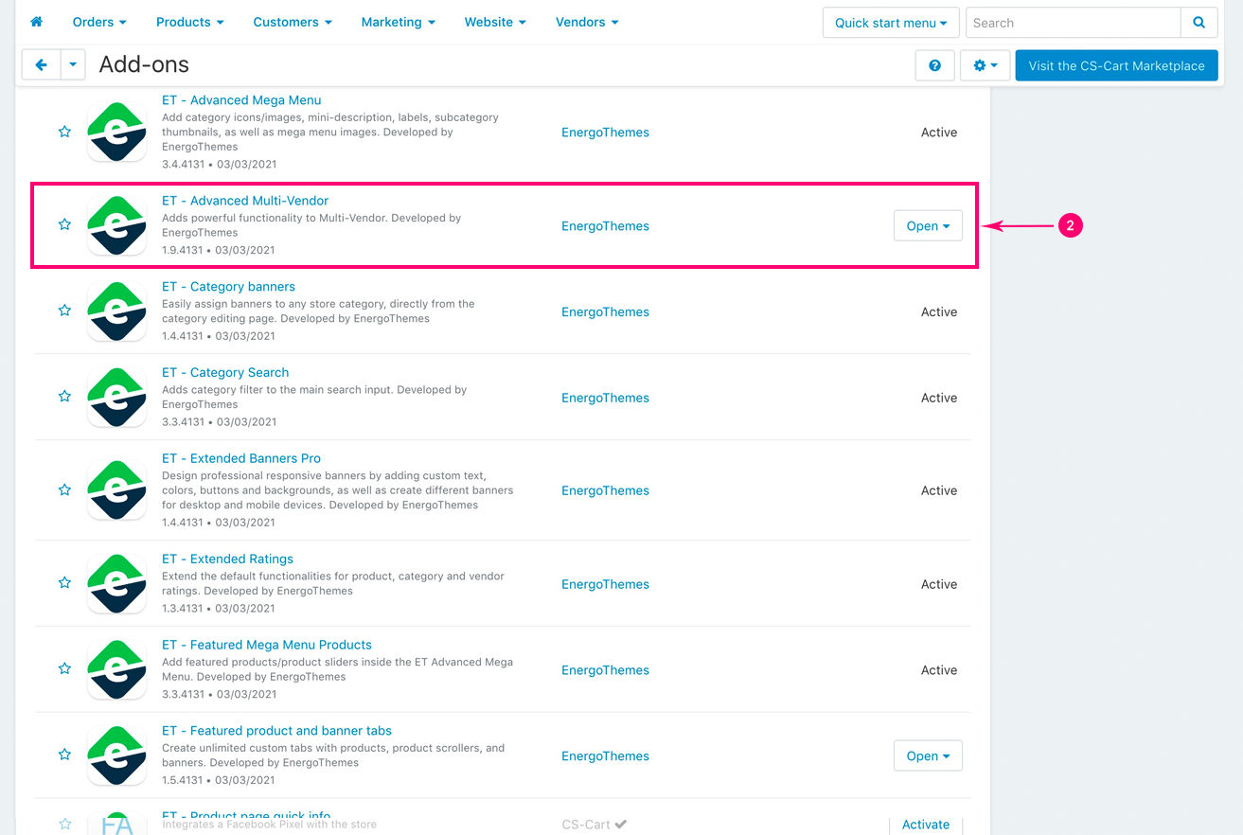Click the search magnifier button

[x=1199, y=23]
